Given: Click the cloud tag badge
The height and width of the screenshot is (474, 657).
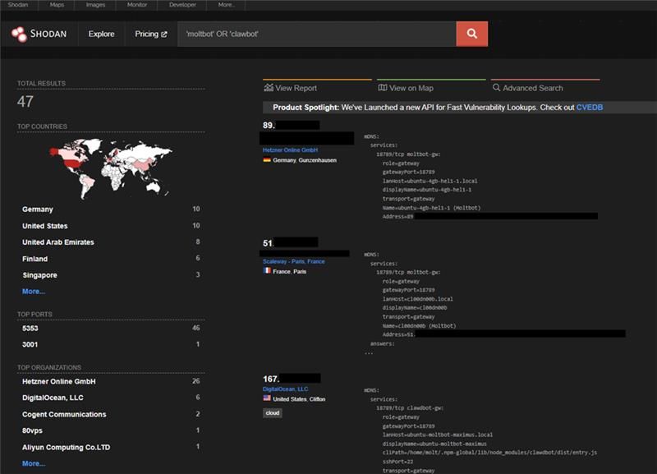Looking at the screenshot, I should point(272,412).
